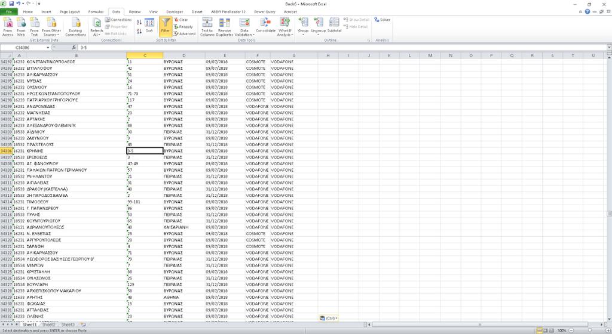The width and height of the screenshot is (612, 334).
Task: Sort descending Z to A
Action: (x=139, y=31)
